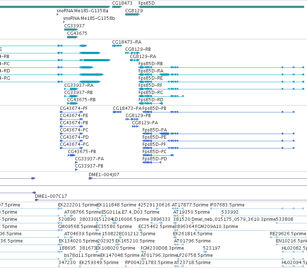
Task: Open the Fps85D-RD transcript label
Action: (x=151, y=100)
